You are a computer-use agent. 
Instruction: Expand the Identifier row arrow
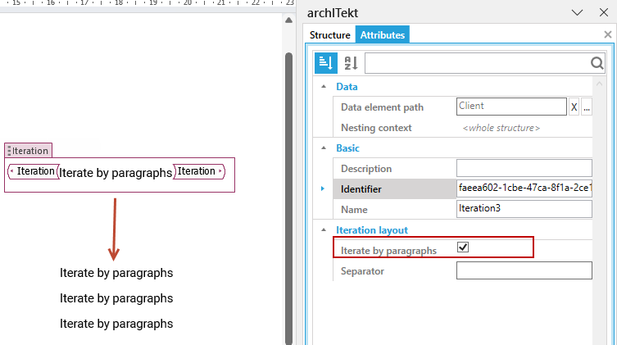(x=323, y=188)
